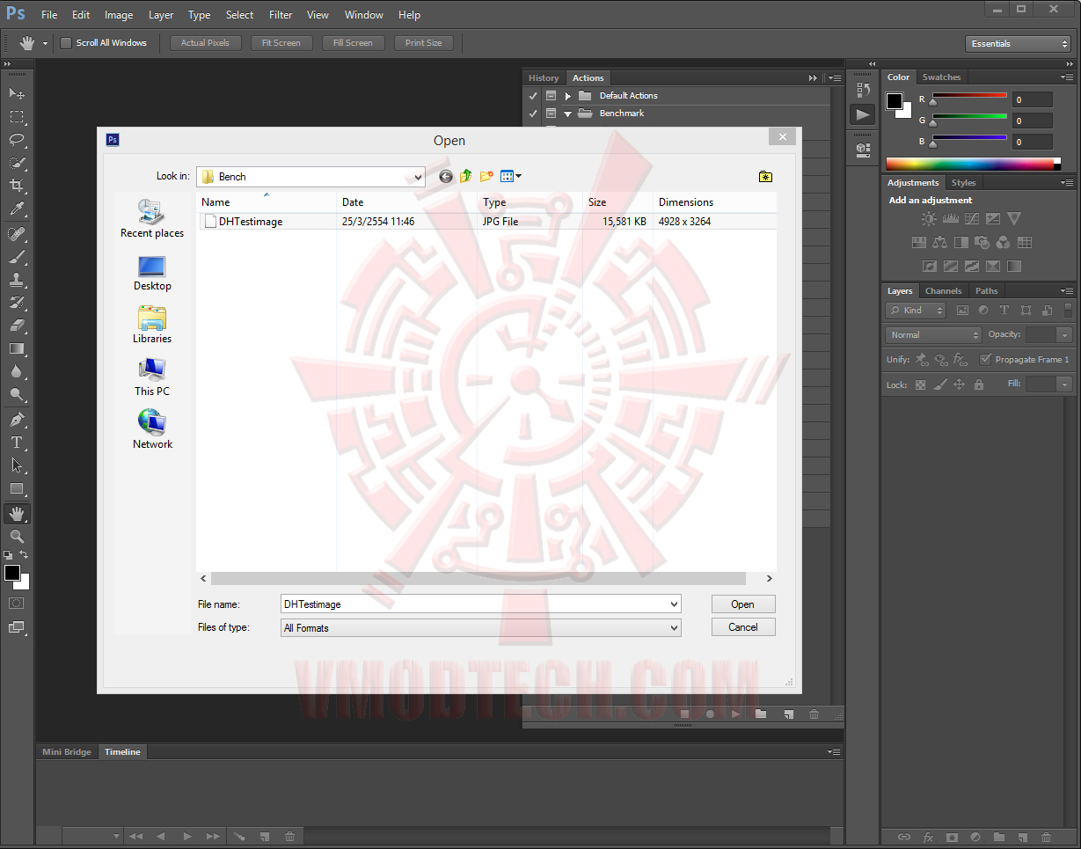Image resolution: width=1081 pixels, height=849 pixels.
Task: Click the Print Size button
Action: (x=424, y=43)
